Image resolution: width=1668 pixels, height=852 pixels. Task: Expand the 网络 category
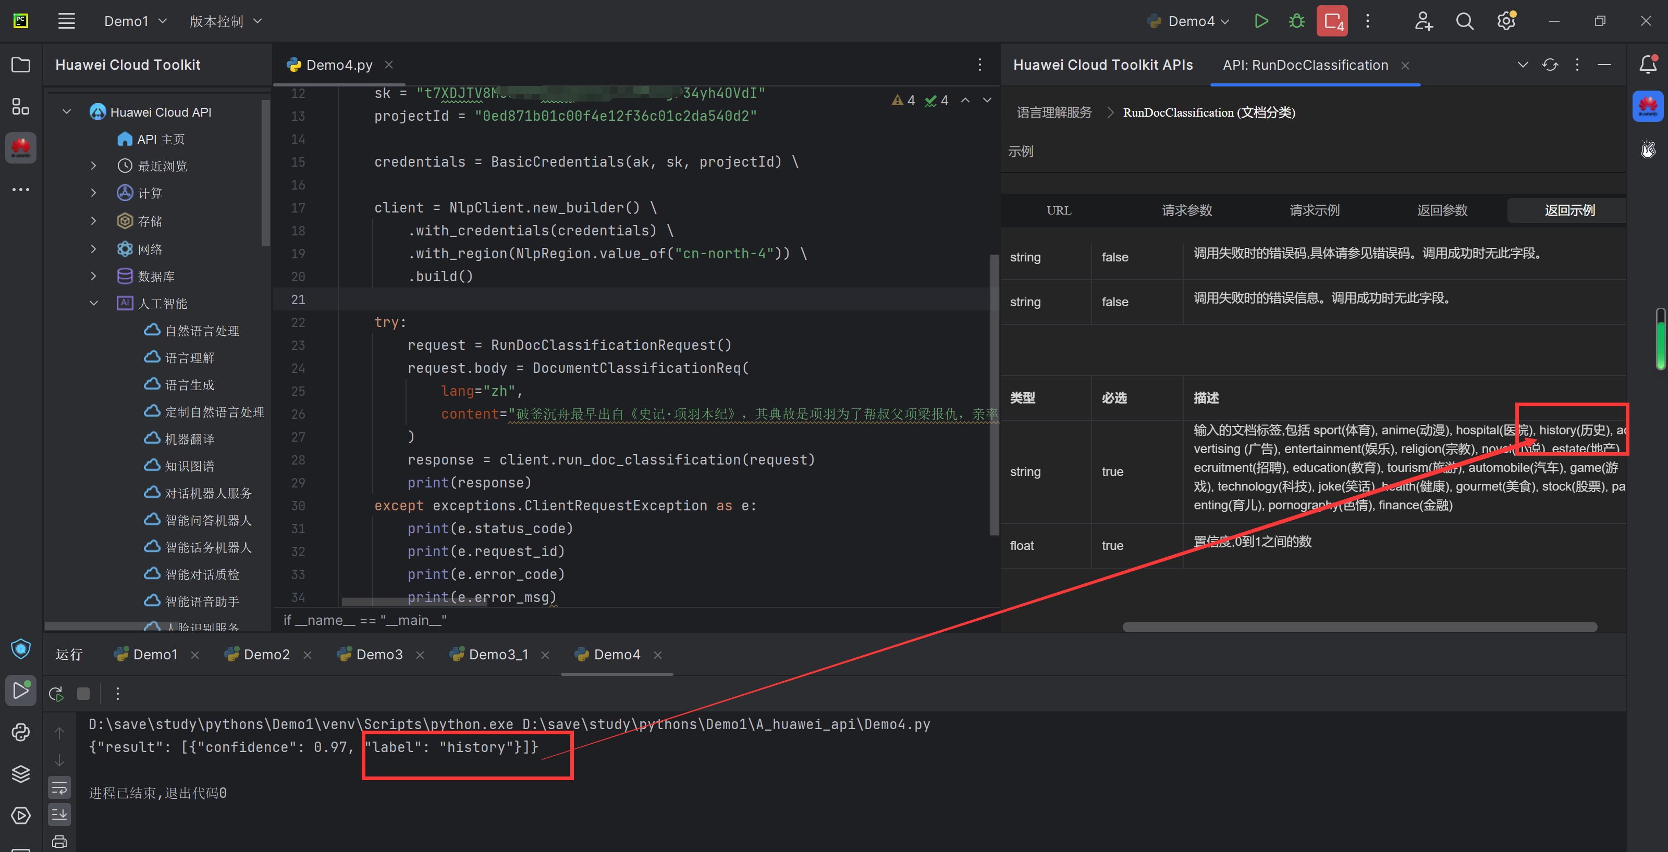tap(93, 248)
